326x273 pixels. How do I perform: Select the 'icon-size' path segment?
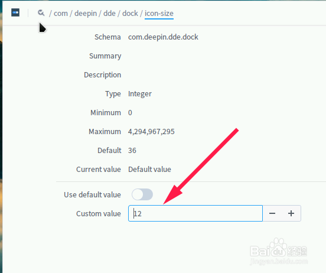[159, 14]
